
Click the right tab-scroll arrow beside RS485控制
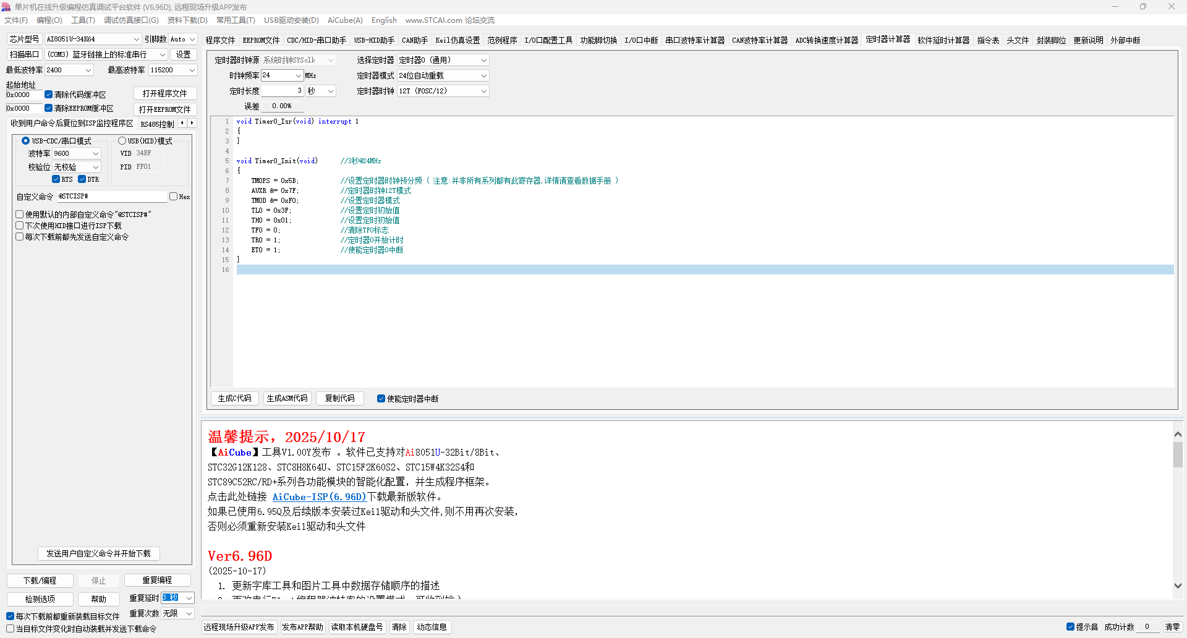coord(192,123)
